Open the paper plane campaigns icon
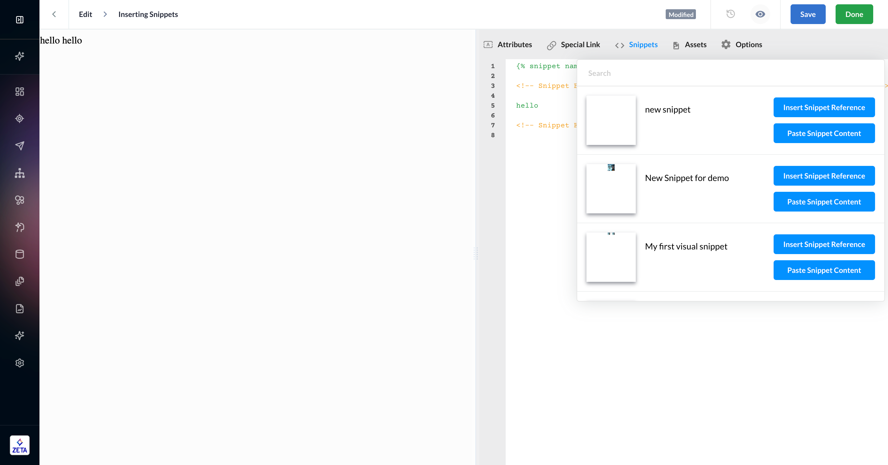 [20, 146]
